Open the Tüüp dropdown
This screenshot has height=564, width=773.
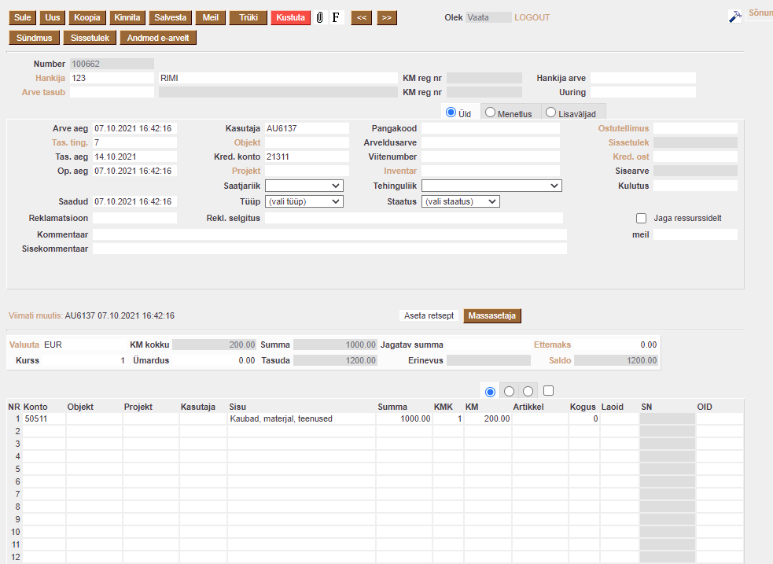pyautogui.click(x=304, y=201)
